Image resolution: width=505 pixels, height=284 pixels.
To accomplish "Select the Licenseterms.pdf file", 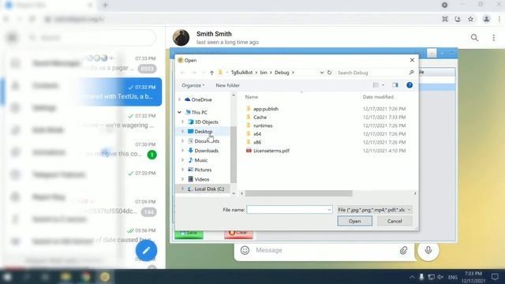I will (x=271, y=151).
